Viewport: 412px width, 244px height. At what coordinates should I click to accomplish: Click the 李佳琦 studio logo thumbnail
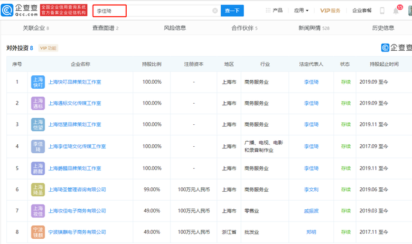[38, 146]
